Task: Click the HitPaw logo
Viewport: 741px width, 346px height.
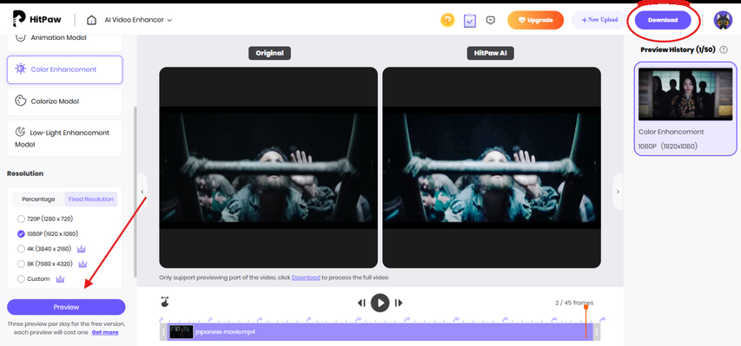Action: click(36, 19)
